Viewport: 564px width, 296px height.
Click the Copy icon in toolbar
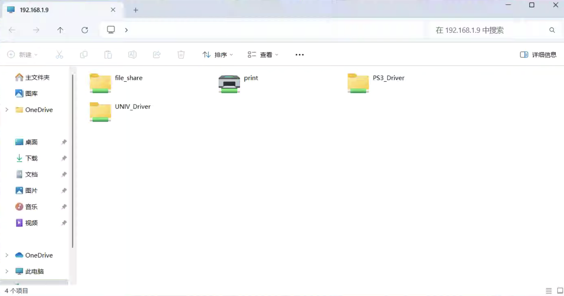point(84,55)
